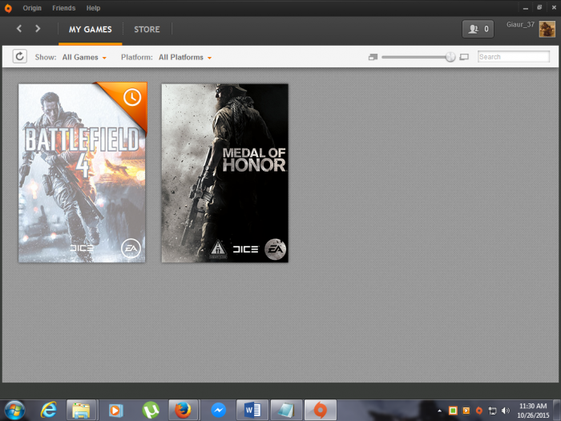
Task: Adjust the tile size slider handle
Action: (450, 57)
